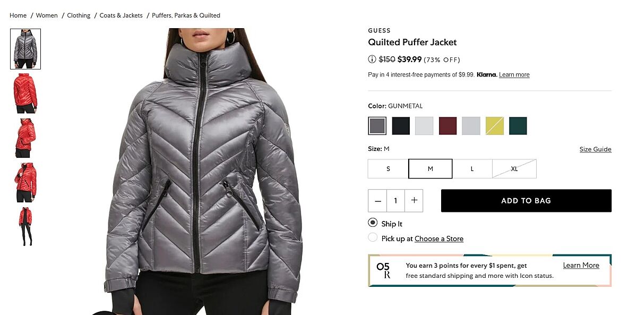Click the price info icon beside $150

coord(372,59)
